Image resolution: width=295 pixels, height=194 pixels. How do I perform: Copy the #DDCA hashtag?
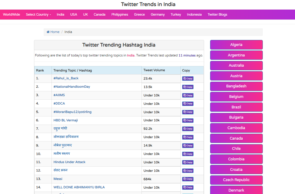pyautogui.click(x=188, y=104)
